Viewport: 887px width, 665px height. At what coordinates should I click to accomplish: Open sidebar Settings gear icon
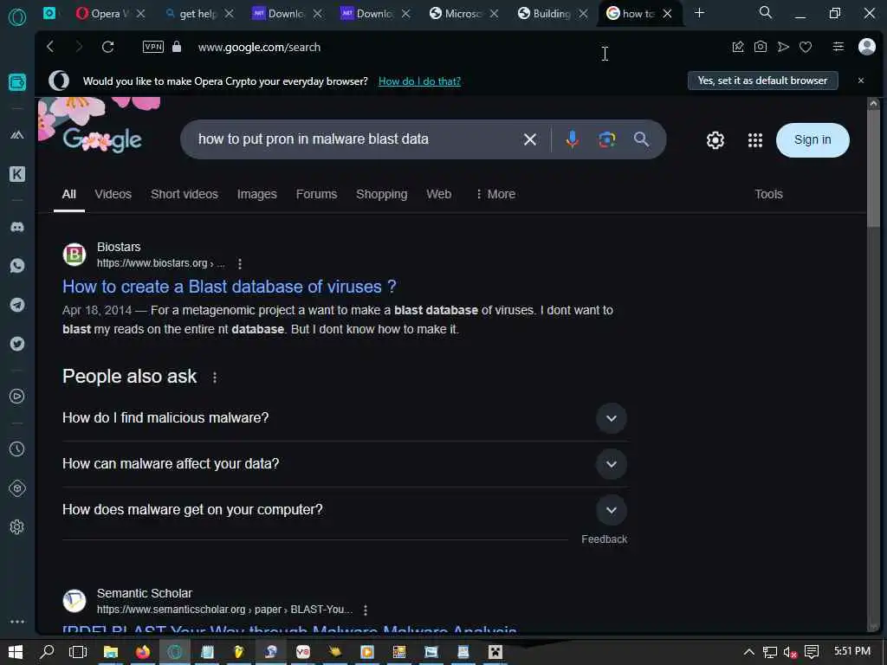(17, 527)
